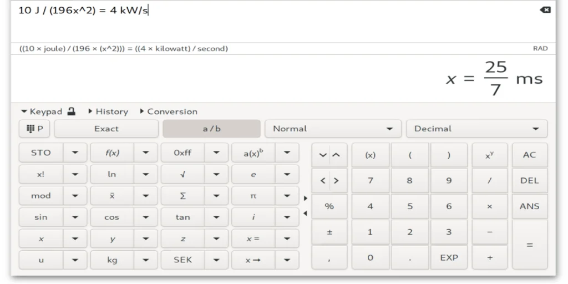Open the π dropdown arrow
The height and width of the screenshot is (284, 568).
pos(287,196)
